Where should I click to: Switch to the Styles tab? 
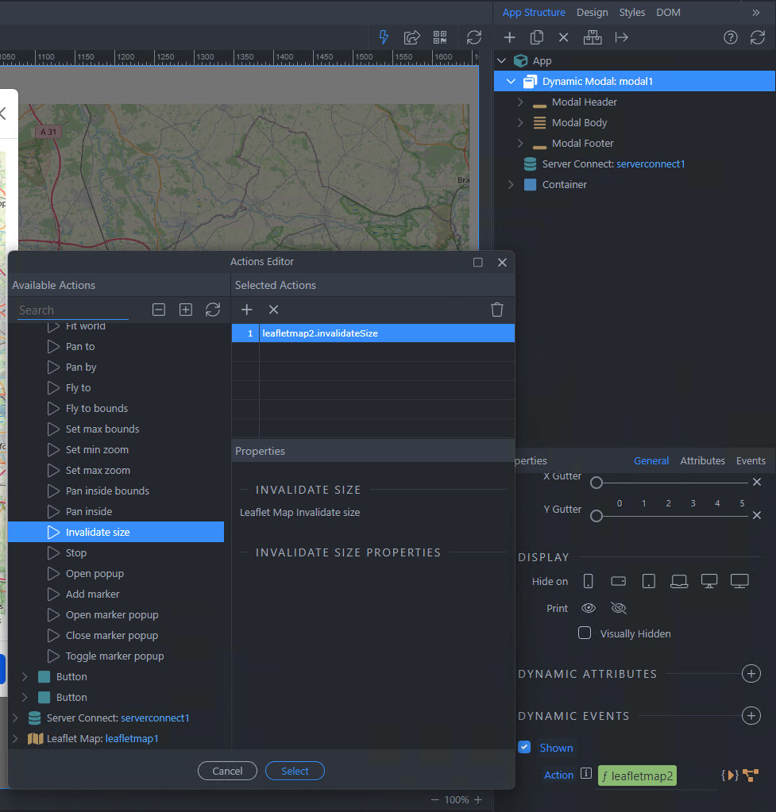[632, 12]
